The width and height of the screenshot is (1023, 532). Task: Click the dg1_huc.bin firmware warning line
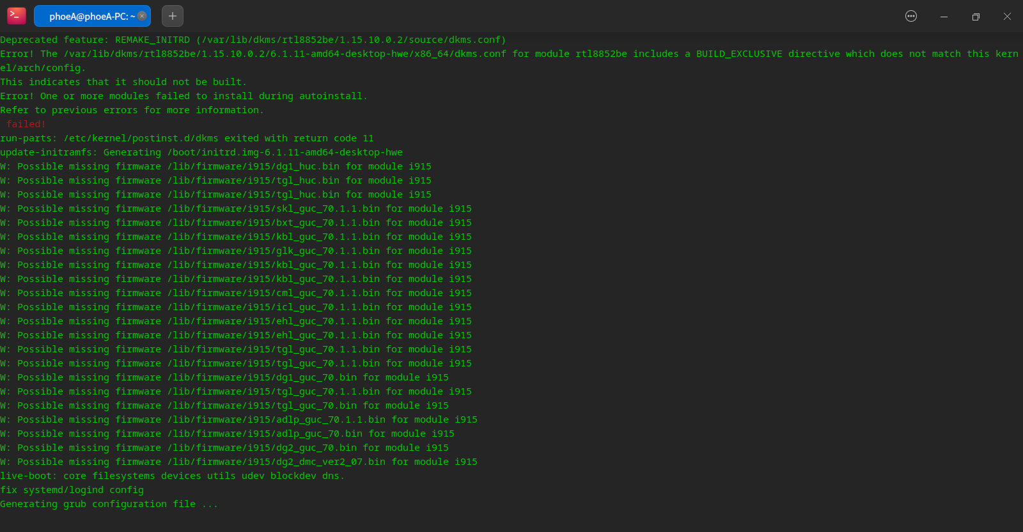point(215,166)
